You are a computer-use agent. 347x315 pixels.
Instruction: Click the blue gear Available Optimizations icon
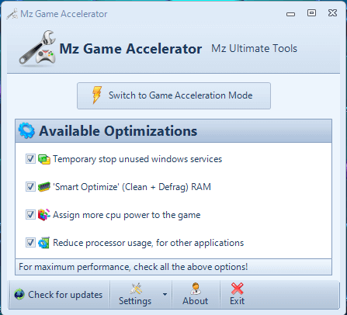(x=26, y=130)
